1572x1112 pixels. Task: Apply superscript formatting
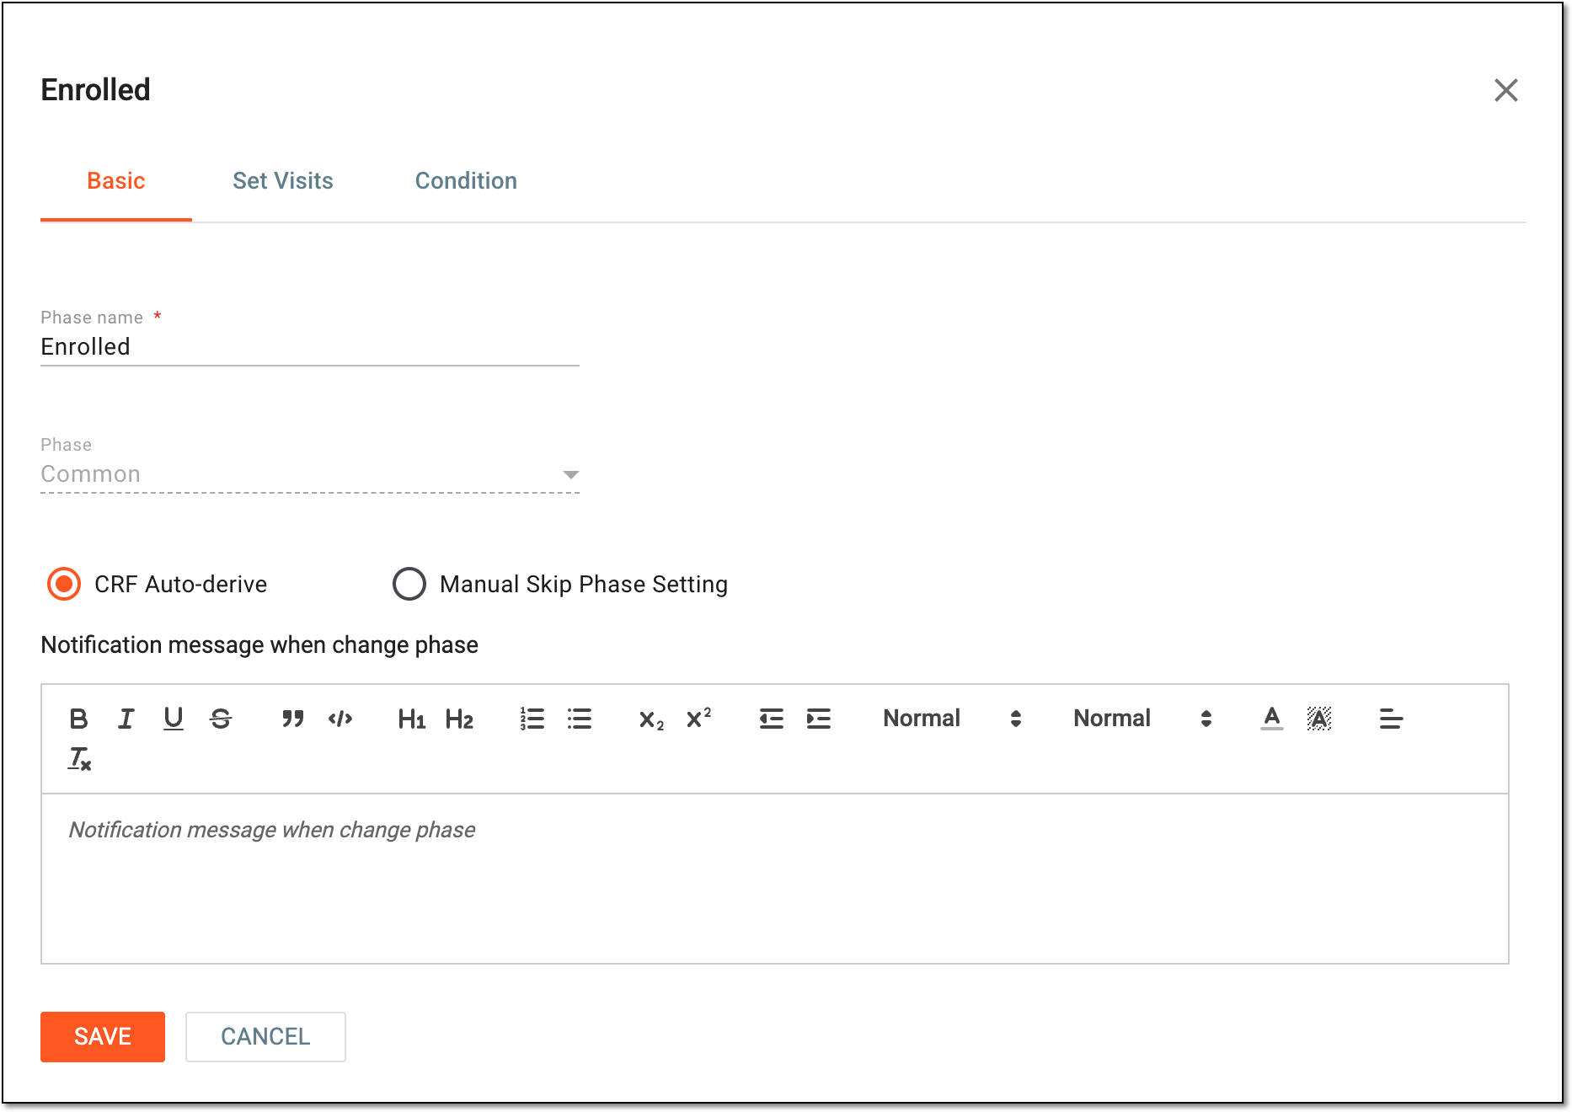[x=698, y=719]
